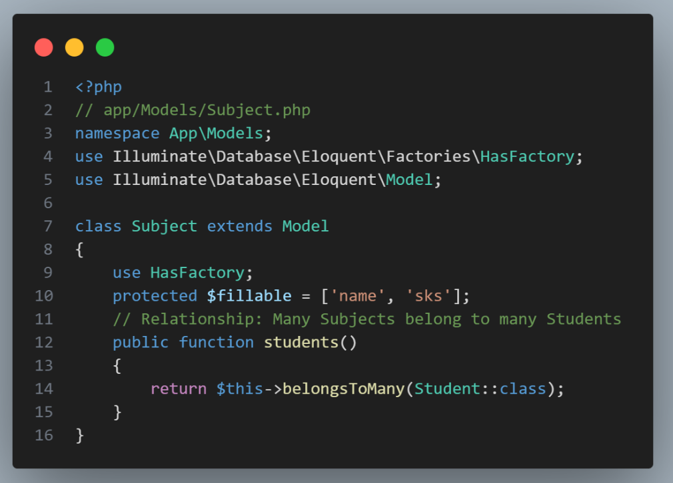
Task: Select the php opening tag
Action: click(x=98, y=86)
